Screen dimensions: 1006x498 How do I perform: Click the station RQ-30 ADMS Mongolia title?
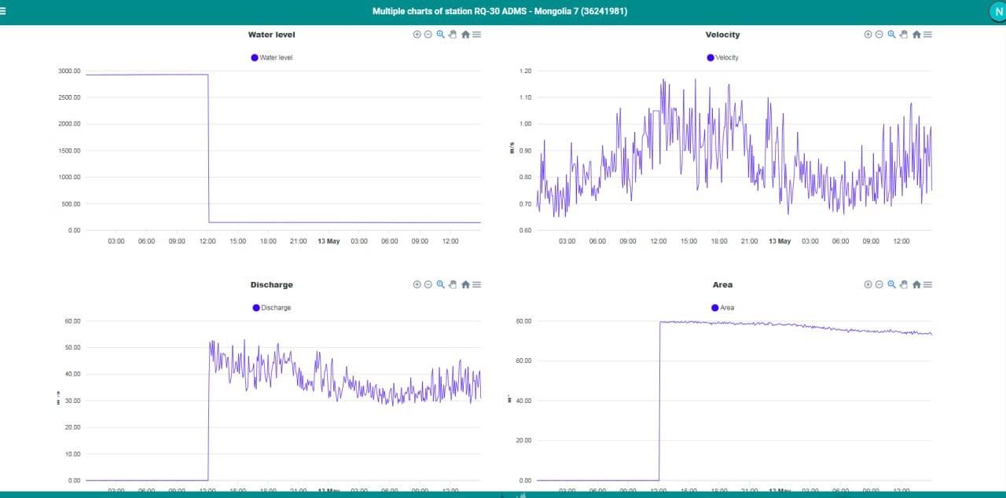click(x=500, y=11)
